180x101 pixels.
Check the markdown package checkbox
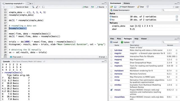111,71
